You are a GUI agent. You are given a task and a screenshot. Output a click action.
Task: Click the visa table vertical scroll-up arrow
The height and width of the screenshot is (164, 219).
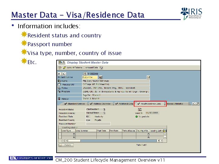(x=165, y=134)
